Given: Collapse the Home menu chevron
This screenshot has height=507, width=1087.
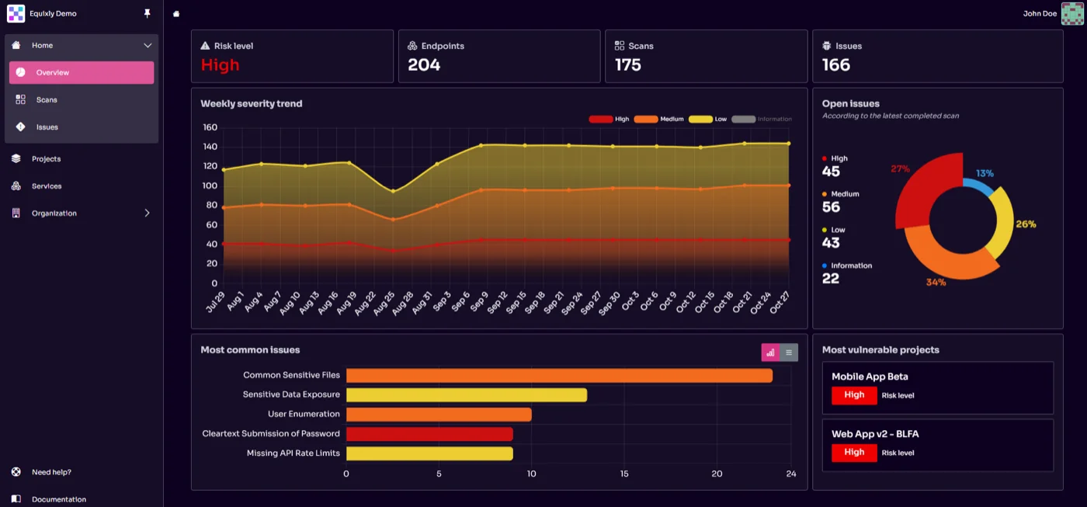Looking at the screenshot, I should [x=148, y=46].
